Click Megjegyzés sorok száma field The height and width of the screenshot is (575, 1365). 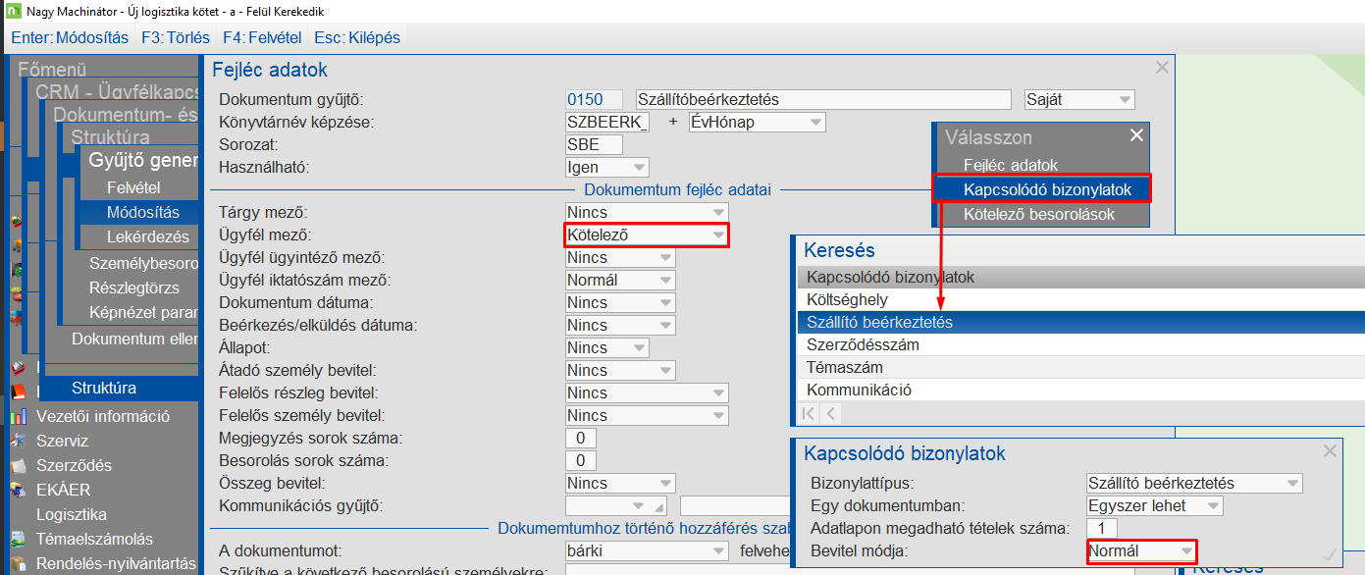(580, 438)
